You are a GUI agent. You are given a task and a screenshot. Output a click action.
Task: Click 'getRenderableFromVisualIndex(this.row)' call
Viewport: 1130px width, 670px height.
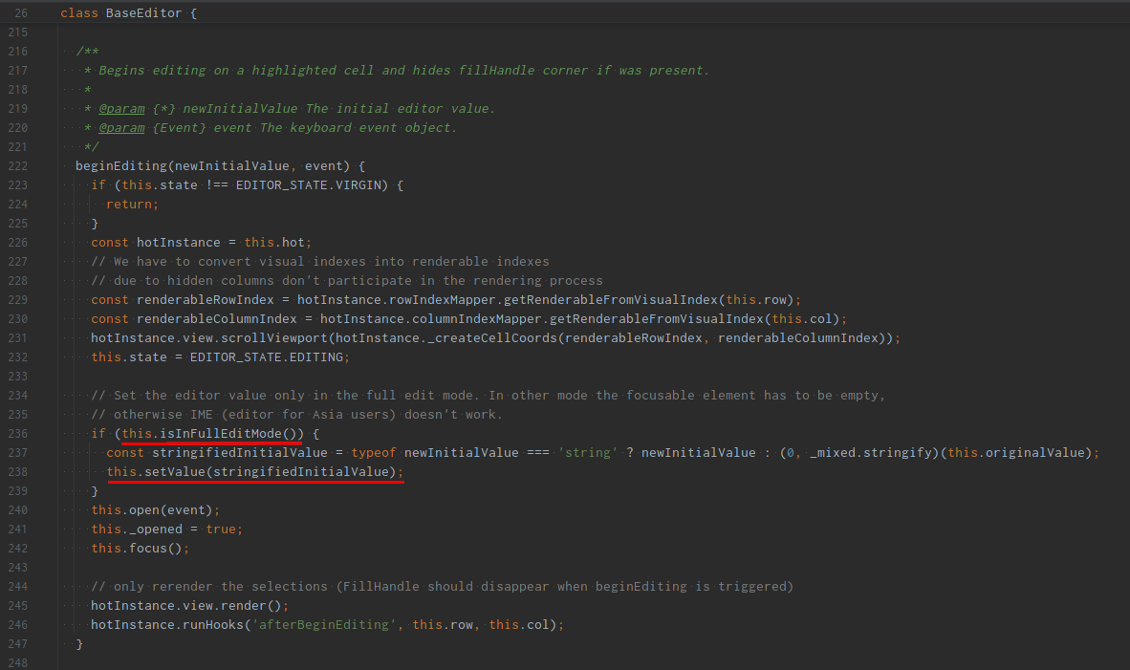(x=648, y=300)
